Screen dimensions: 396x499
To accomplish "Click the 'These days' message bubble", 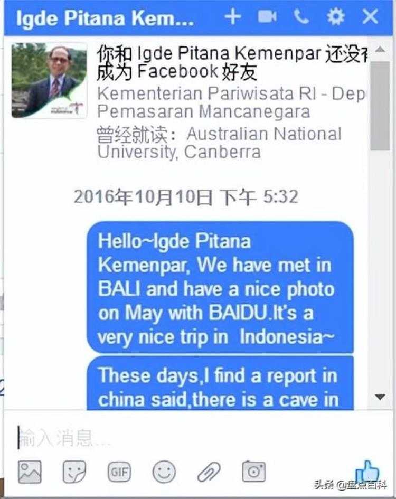I will point(220,383).
